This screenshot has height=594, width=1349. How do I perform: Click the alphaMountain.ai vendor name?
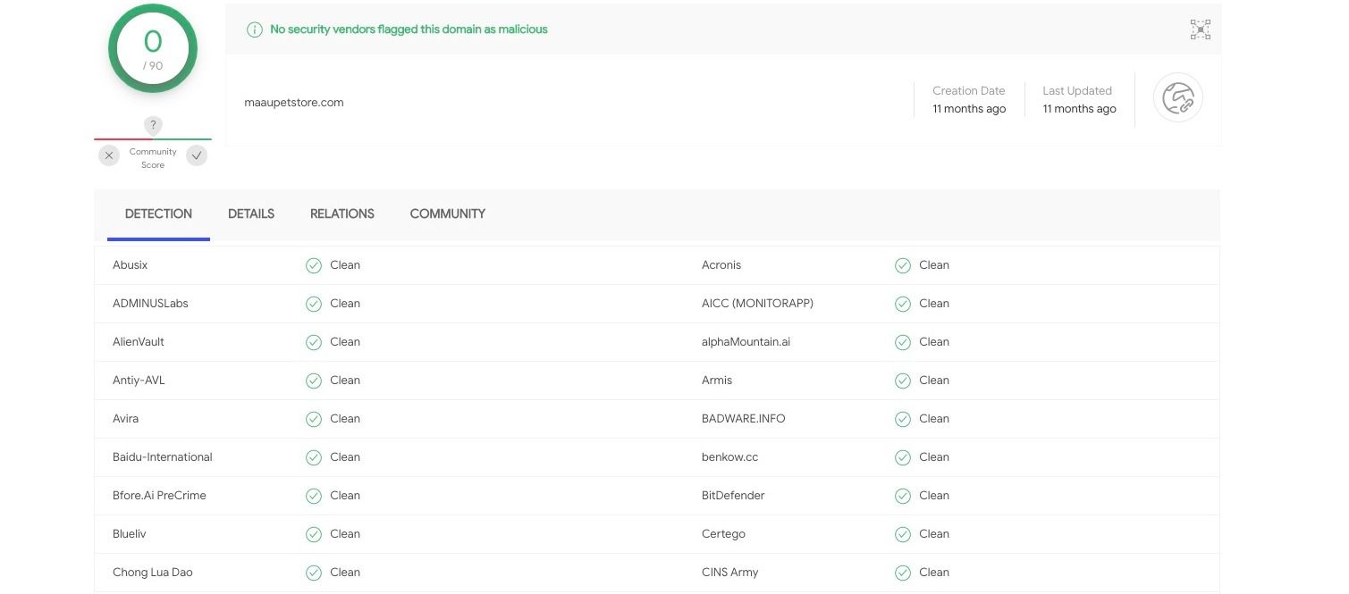pyautogui.click(x=746, y=342)
